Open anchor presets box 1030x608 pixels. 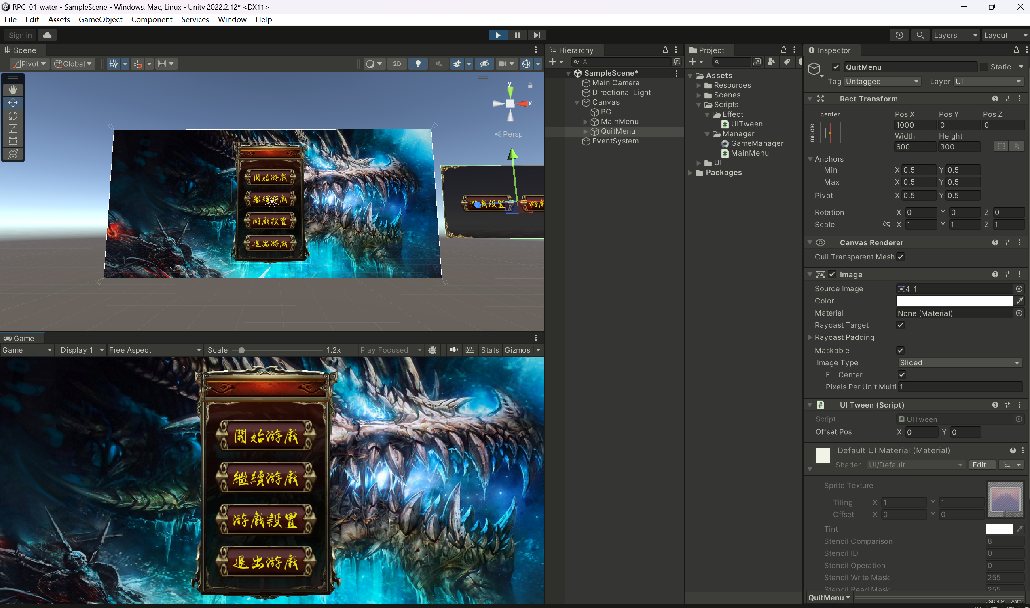(830, 133)
